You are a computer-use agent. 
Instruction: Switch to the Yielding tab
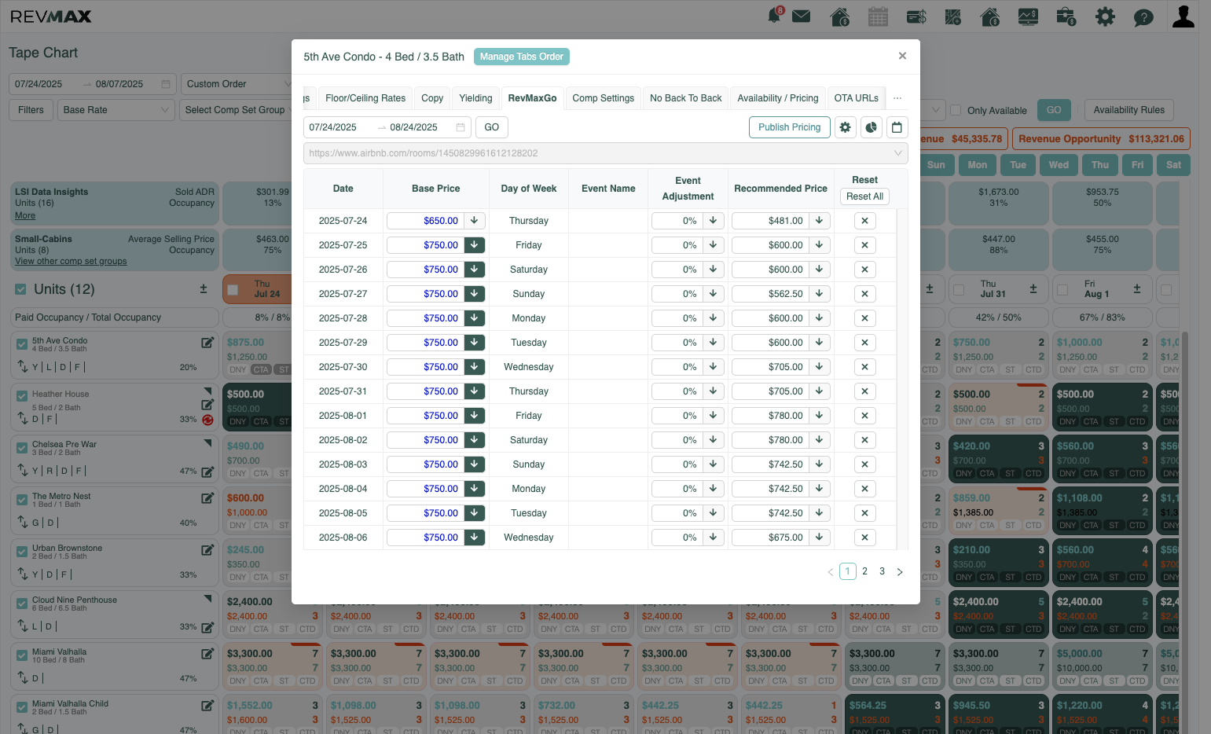pyautogui.click(x=475, y=98)
